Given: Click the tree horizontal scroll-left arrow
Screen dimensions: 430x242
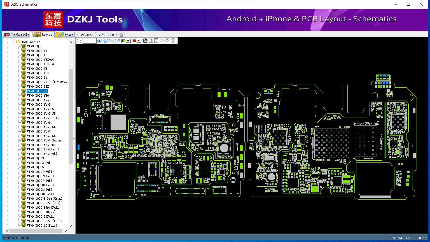Looking at the screenshot, I should pos(7,231).
